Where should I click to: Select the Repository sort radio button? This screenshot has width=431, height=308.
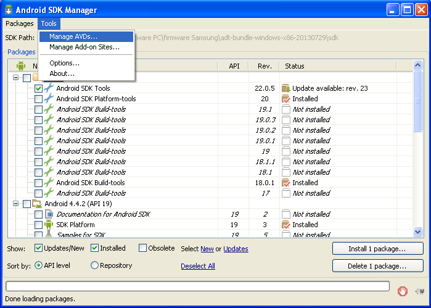click(94, 265)
